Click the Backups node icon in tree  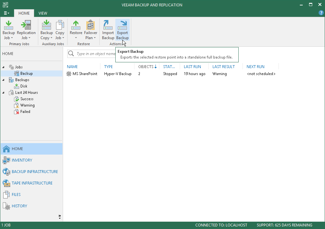(11, 80)
